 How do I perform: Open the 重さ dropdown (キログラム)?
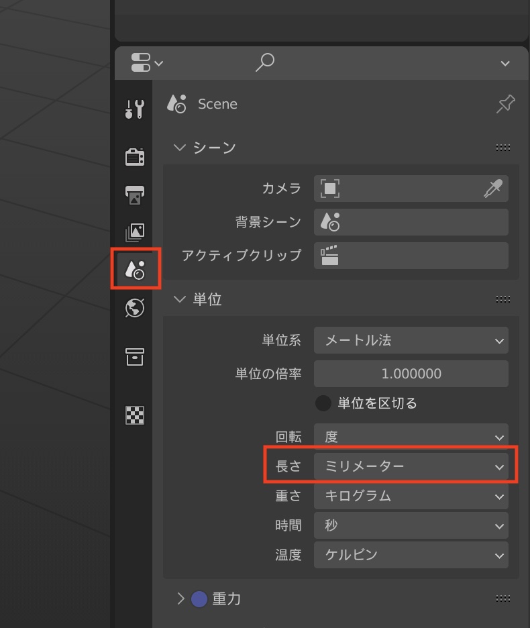411,496
